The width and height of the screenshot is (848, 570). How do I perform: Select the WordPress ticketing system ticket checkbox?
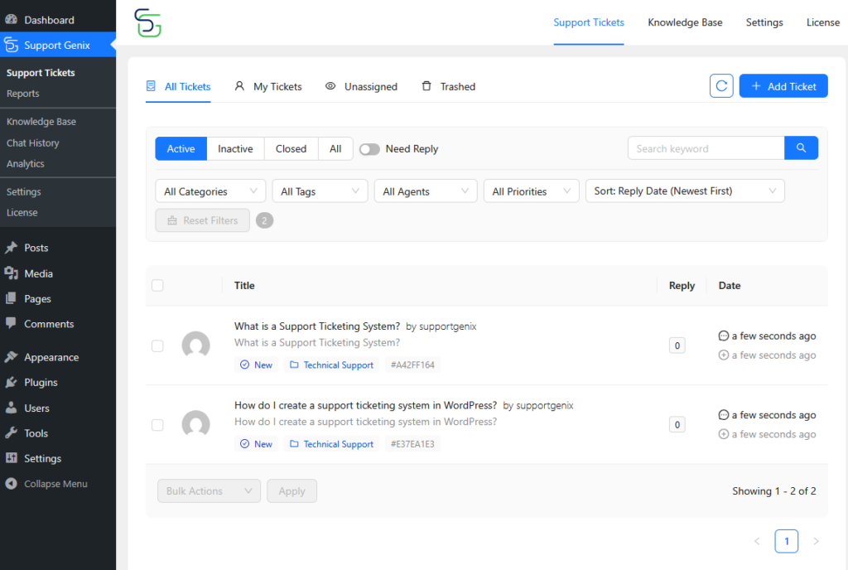pos(157,425)
